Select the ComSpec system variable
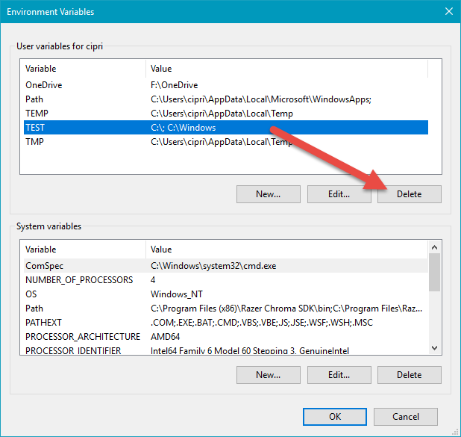This screenshot has height=437, width=461. (226, 266)
